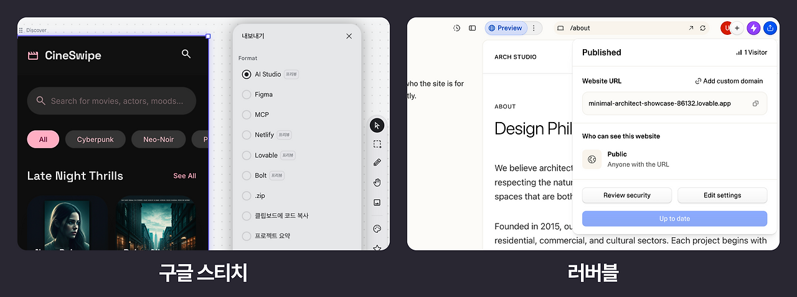Select the Lovable export format

[x=247, y=155]
